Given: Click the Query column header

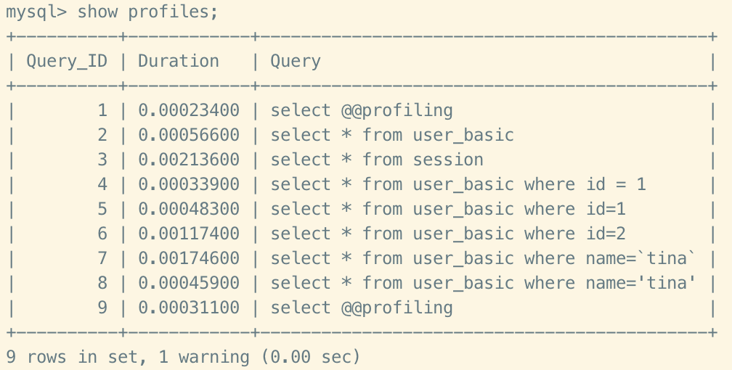Looking at the screenshot, I should [295, 62].
